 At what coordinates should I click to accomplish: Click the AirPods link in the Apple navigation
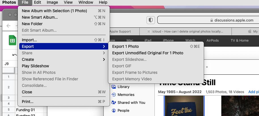213,40
